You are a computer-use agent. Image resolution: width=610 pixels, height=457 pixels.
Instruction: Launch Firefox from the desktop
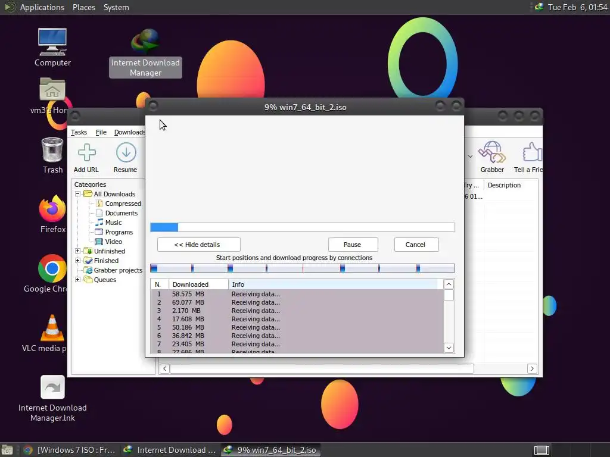tap(52, 208)
